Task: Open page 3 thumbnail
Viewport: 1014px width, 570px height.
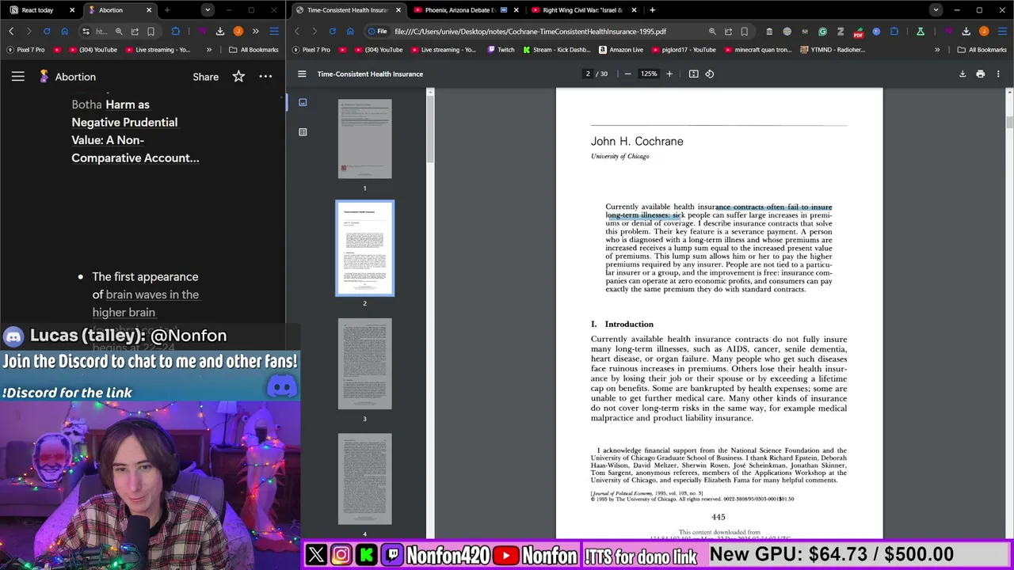Action: (x=364, y=364)
